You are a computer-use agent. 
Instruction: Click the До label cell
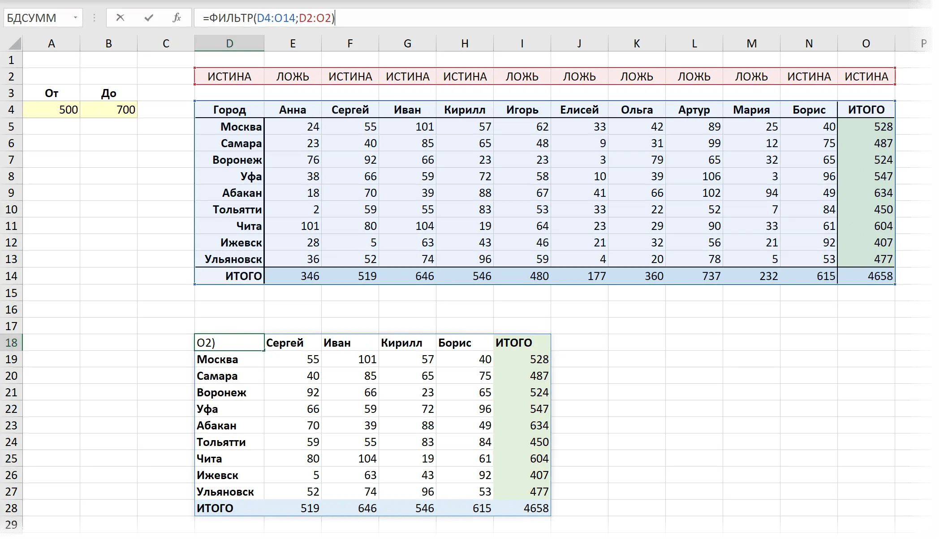click(x=109, y=93)
